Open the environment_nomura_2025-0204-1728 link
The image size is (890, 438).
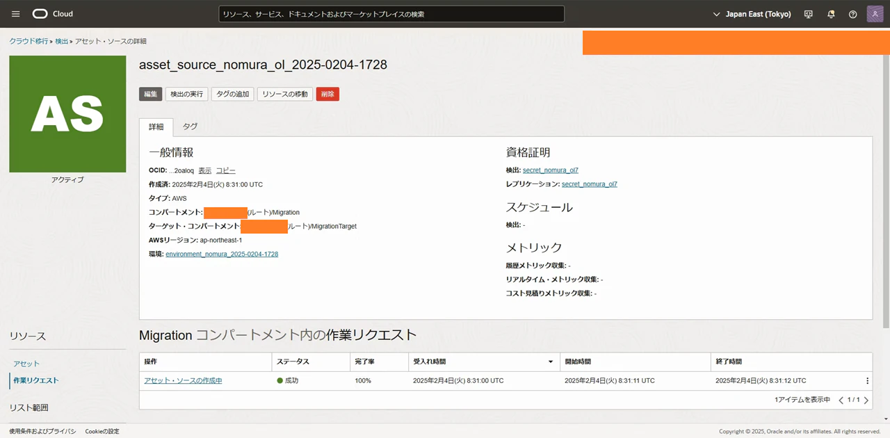click(222, 254)
